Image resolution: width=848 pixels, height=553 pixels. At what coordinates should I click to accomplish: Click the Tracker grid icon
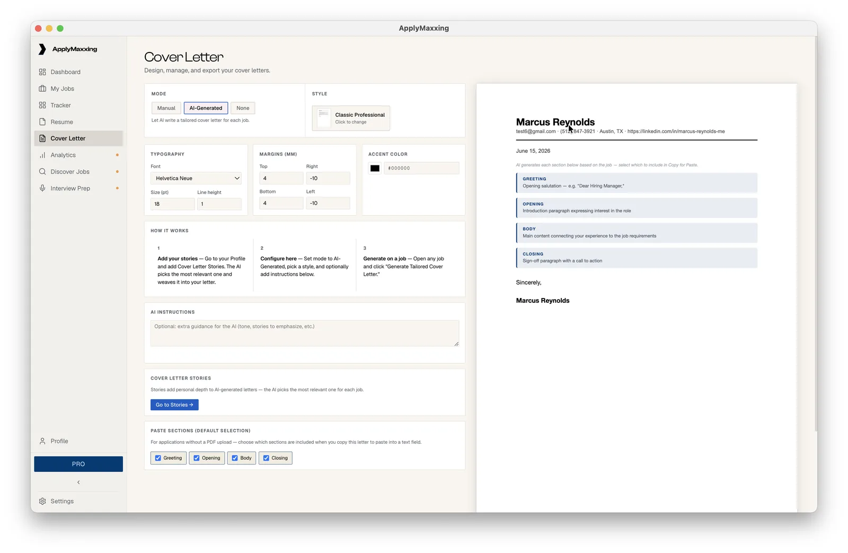(x=42, y=105)
